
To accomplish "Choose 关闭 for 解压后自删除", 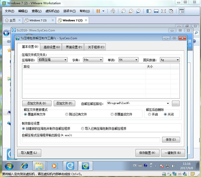I will point(169,114).
